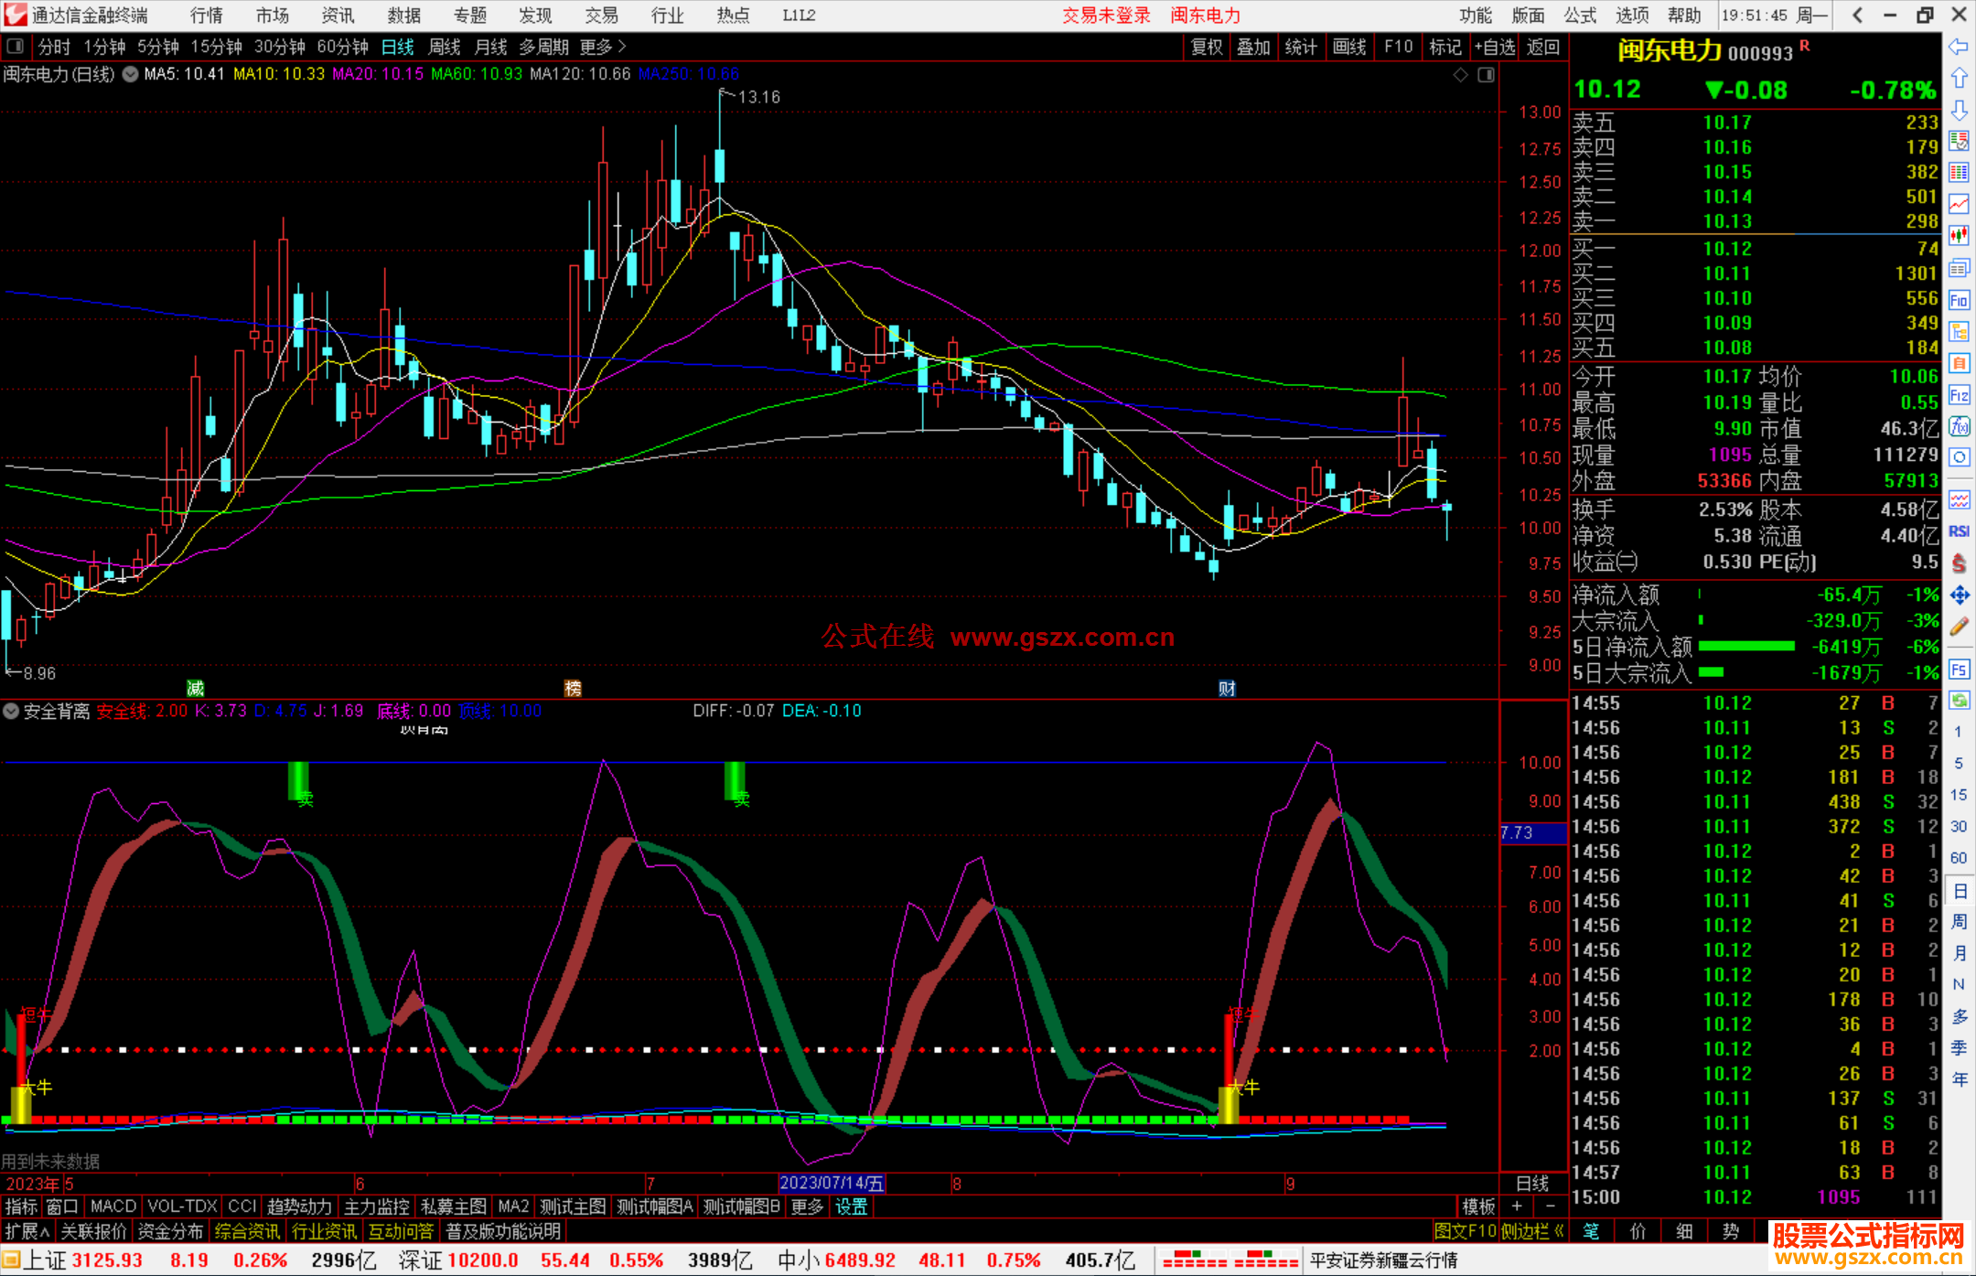Click the 复权 button
The height and width of the screenshot is (1276, 1976).
(1207, 47)
